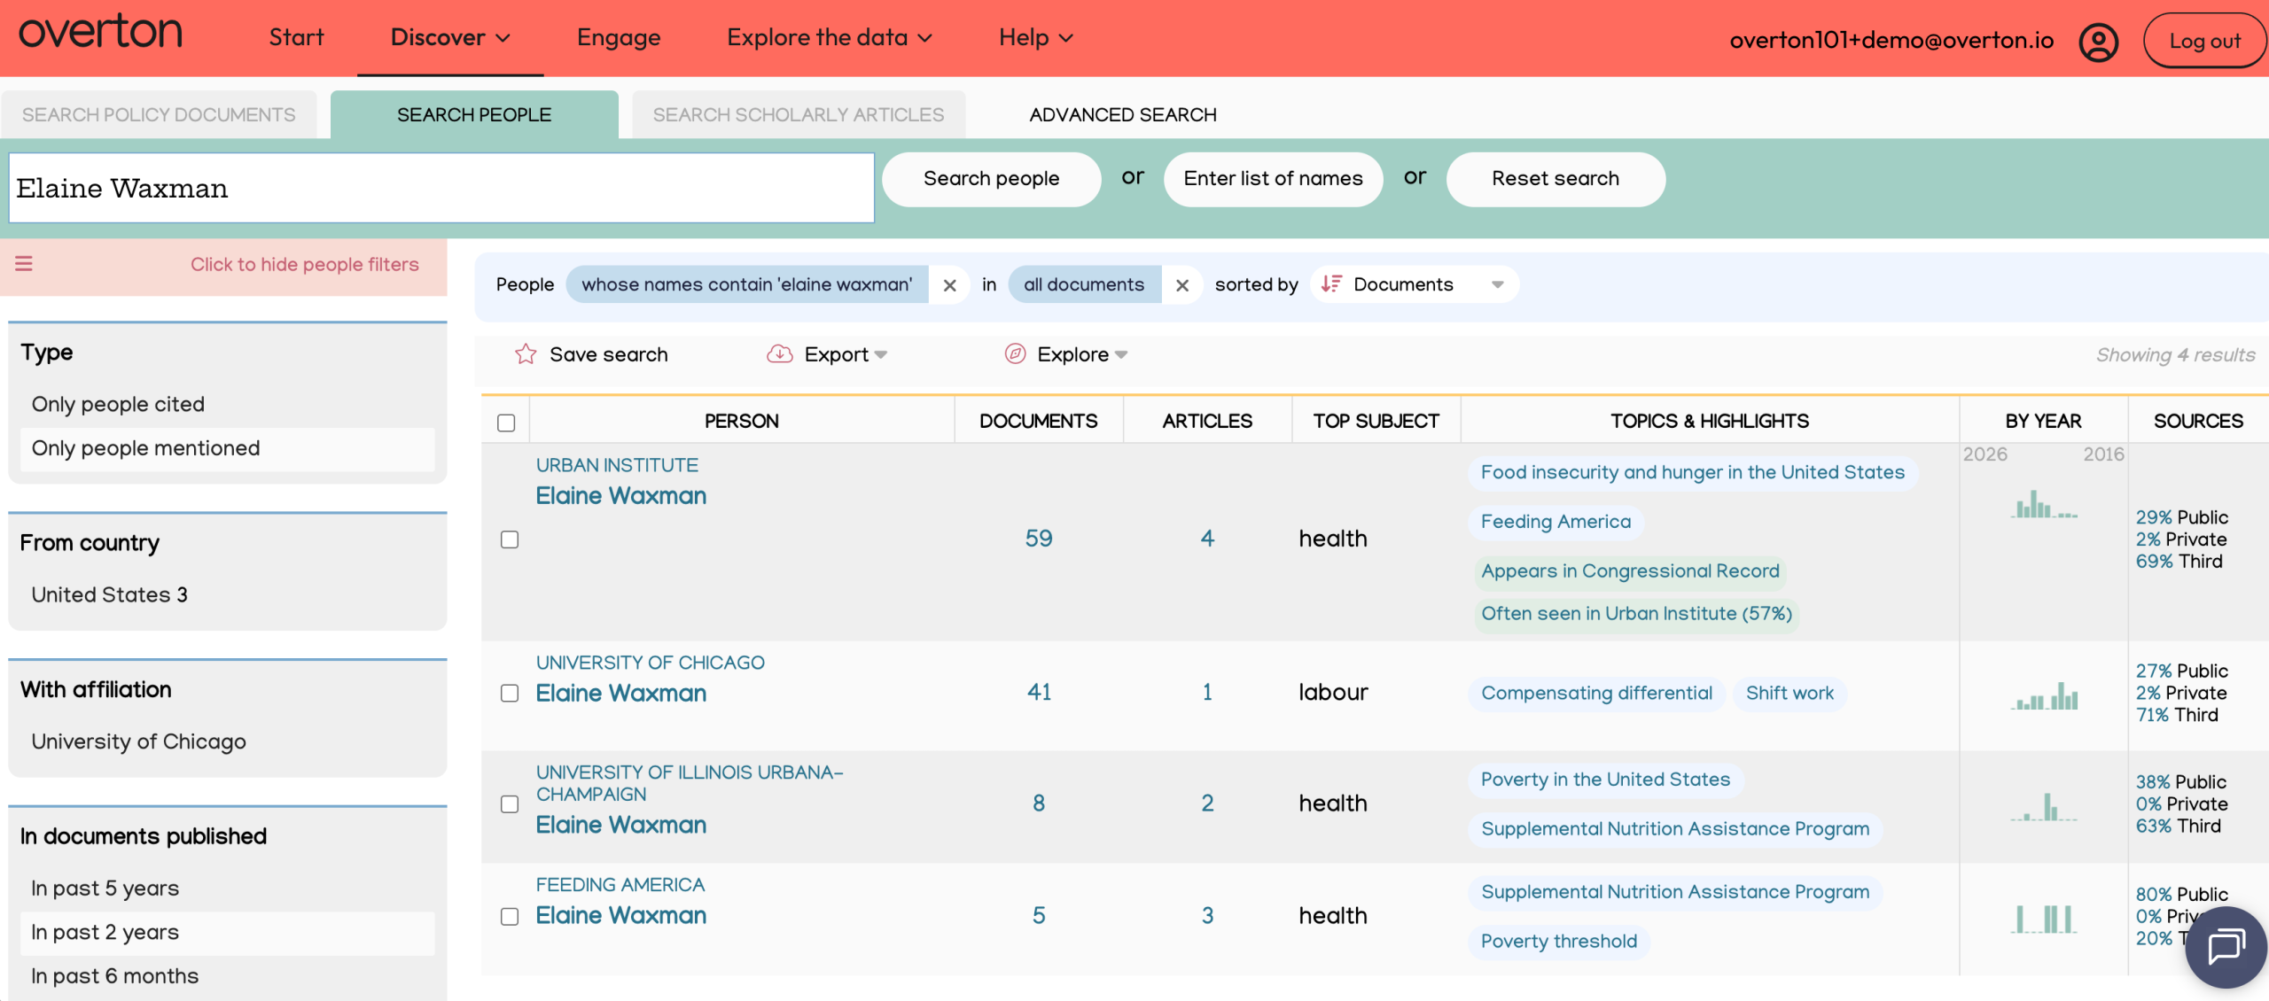Select the checkbox for Urban Institute Elaine Waxman
This screenshot has width=2269, height=1001.
(x=510, y=539)
